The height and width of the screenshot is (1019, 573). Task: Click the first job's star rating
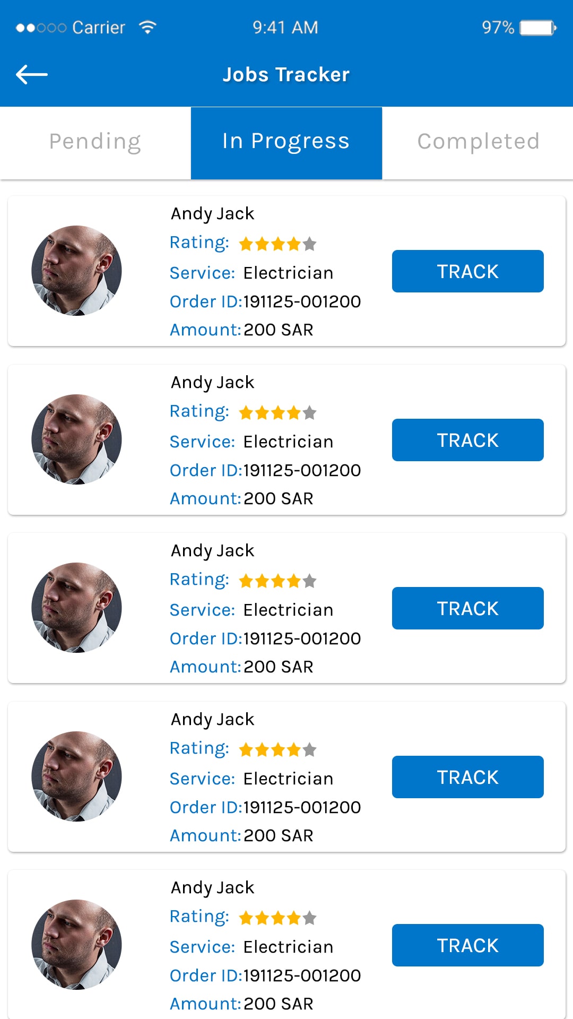coord(277,244)
